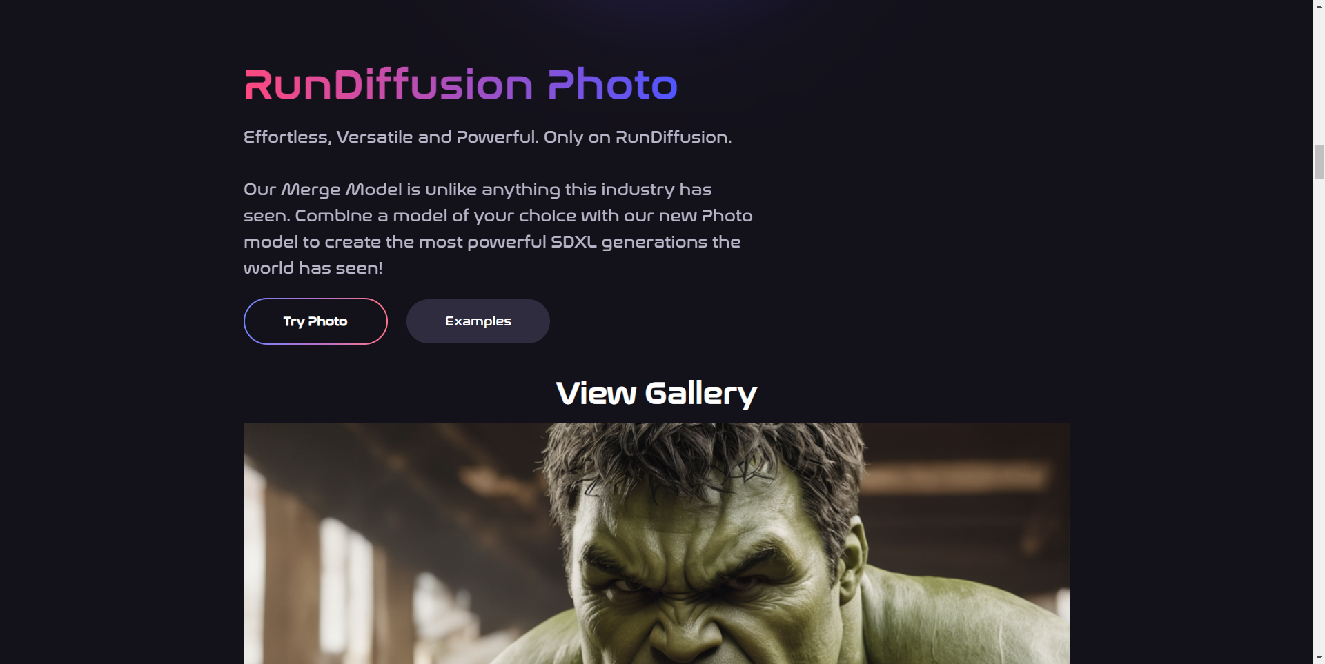Click the purple Photo word in title

click(613, 84)
